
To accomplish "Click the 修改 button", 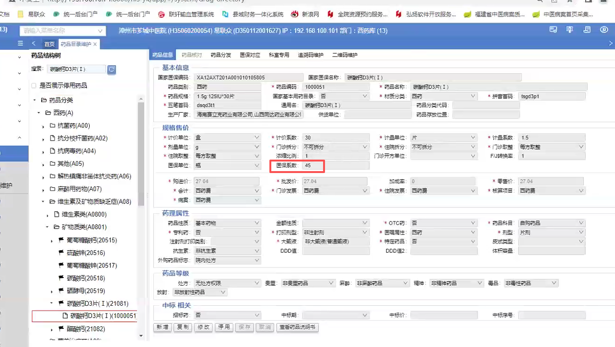I will (x=204, y=327).
